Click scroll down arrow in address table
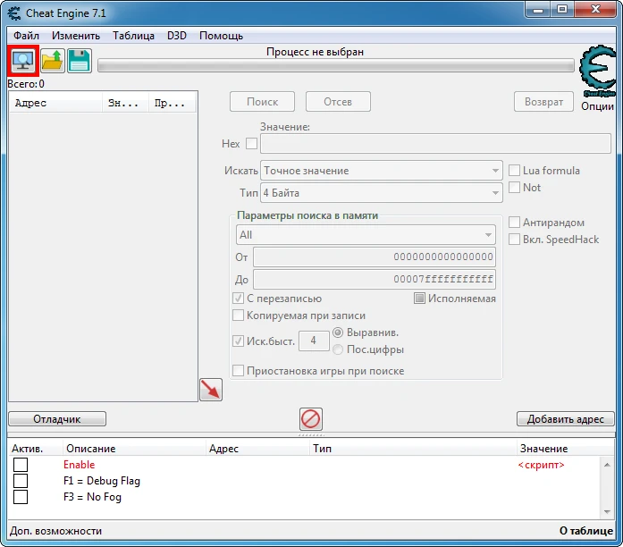Image resolution: width=623 pixels, height=547 pixels. pos(607,511)
